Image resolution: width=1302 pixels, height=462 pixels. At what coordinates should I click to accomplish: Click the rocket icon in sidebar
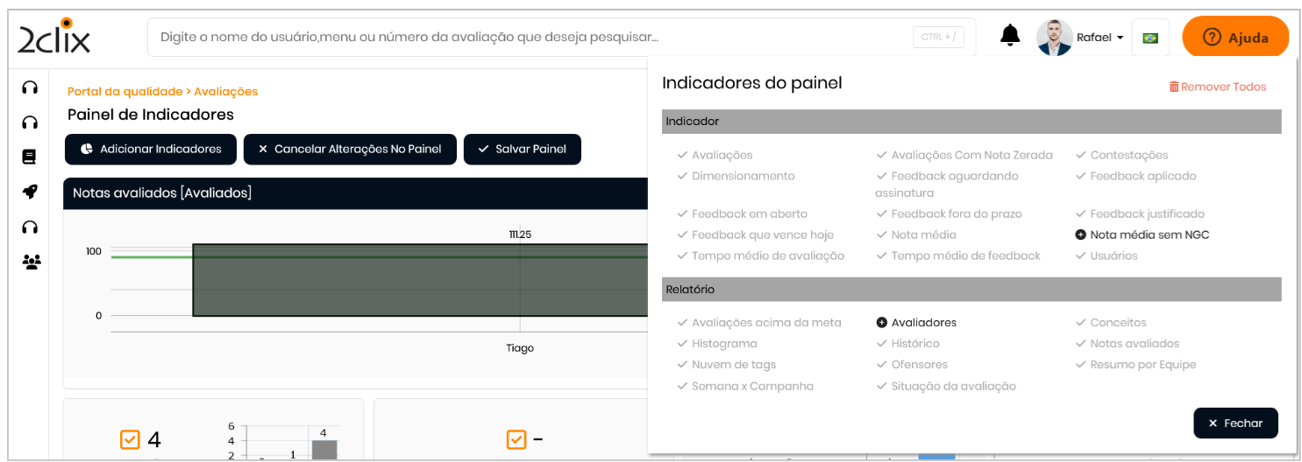click(x=30, y=192)
